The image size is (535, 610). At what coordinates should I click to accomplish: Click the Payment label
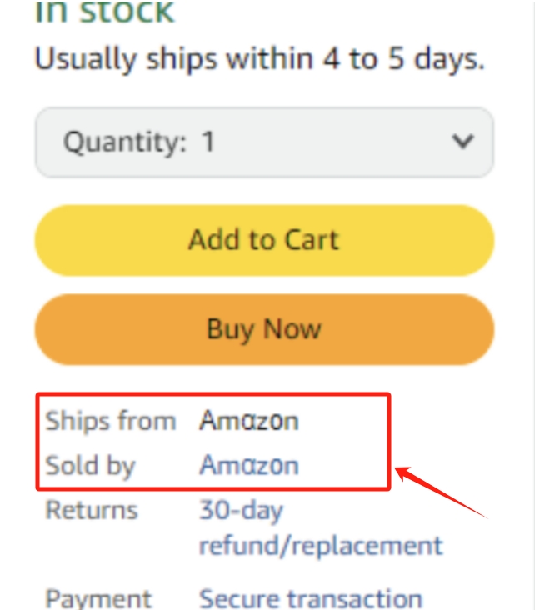tap(98, 598)
